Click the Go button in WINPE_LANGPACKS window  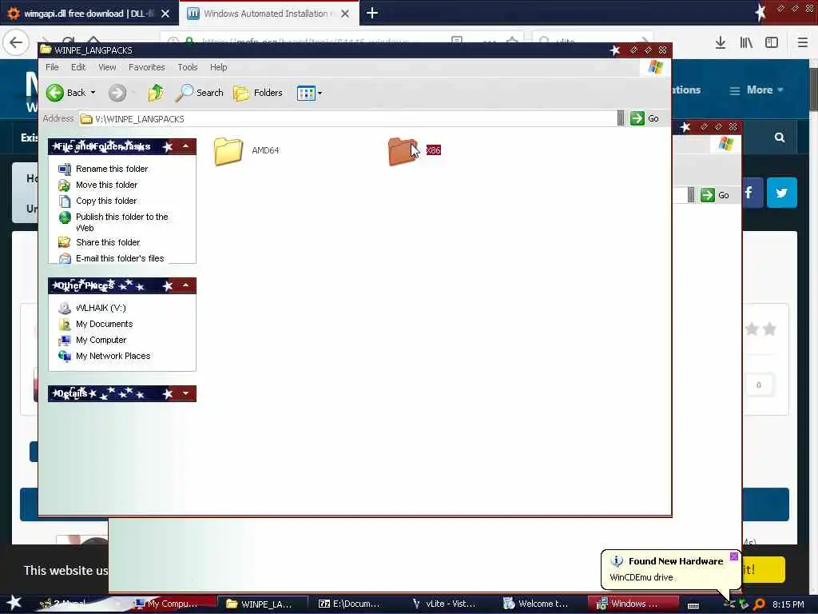pyautogui.click(x=645, y=118)
